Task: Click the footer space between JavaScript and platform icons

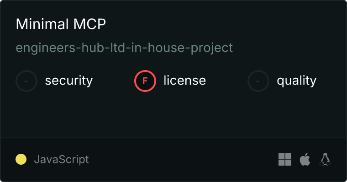Action: pyautogui.click(x=184, y=159)
